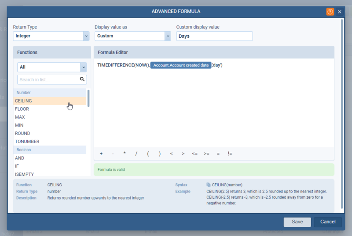Select the IF function
This screenshot has height=236, width=352.
(50, 166)
